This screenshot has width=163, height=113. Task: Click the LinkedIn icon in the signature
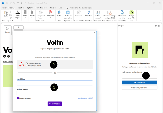[x=4, y=56]
